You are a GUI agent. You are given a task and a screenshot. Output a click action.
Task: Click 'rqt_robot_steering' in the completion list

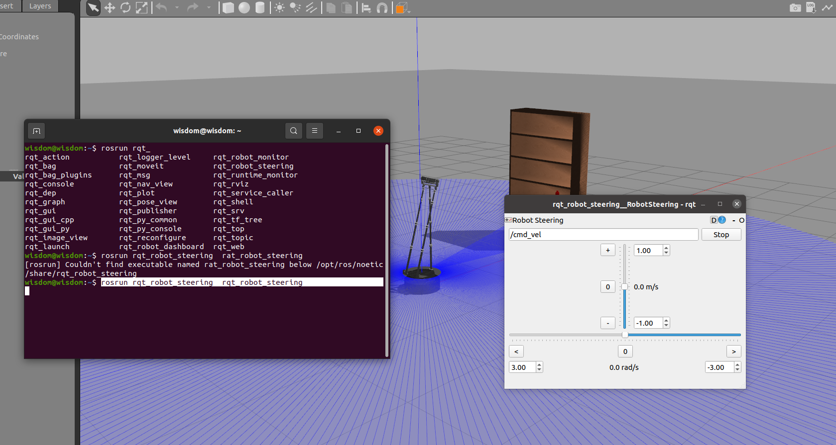[x=253, y=166]
